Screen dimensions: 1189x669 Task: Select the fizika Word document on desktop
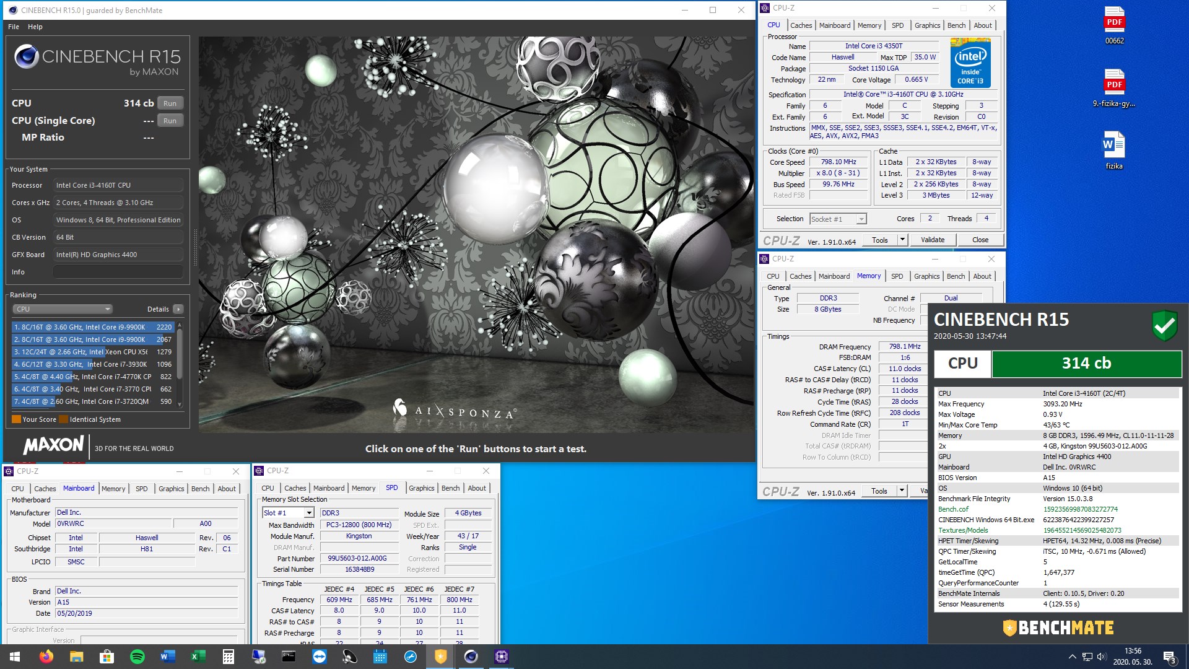(1114, 151)
